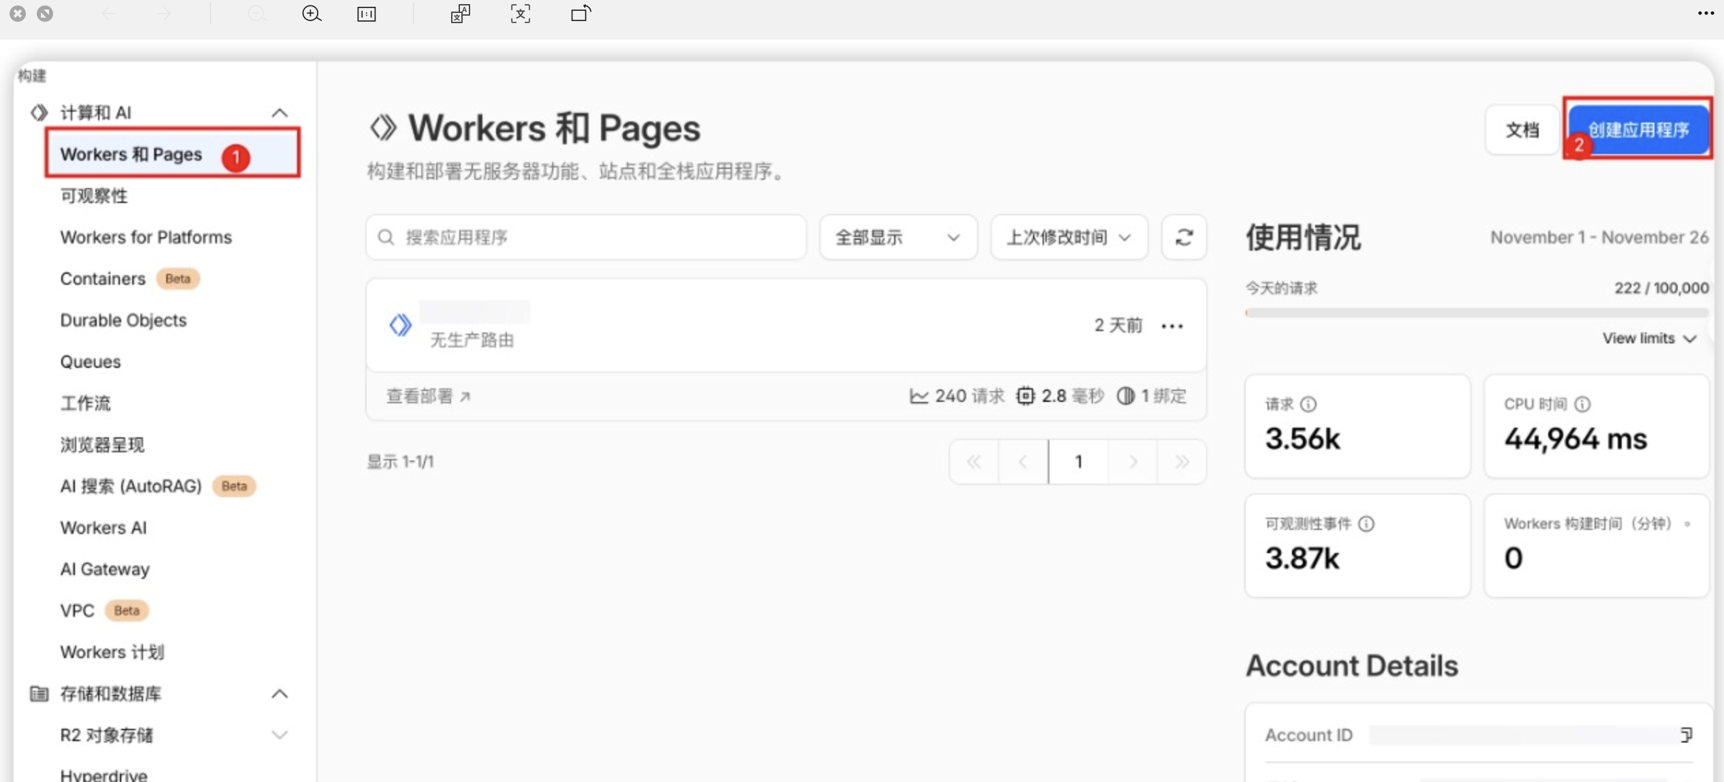Open Containers Beta in sidebar
Viewport: 1724px width, 782px height.
[129, 279]
